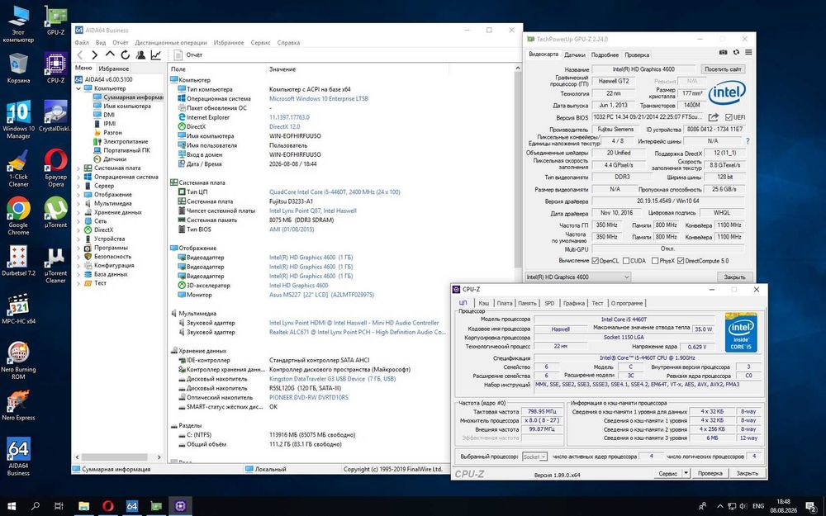Toggle the PhysX checkbox in GPU-Z
Viewport: 826px width, 516px height.
tap(655, 261)
